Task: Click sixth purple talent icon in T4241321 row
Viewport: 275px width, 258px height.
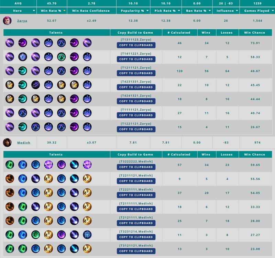Action: pyautogui.click(x=74, y=99)
